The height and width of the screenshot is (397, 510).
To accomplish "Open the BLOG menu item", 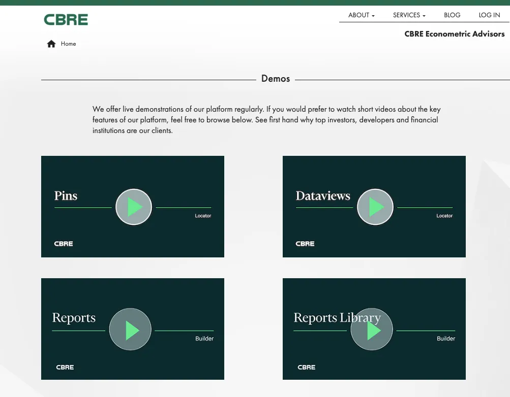I will [x=452, y=15].
